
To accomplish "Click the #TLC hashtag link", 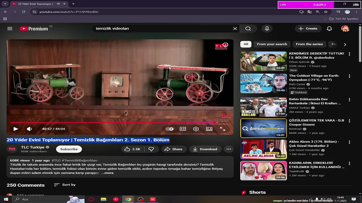I will [x=56, y=160].
